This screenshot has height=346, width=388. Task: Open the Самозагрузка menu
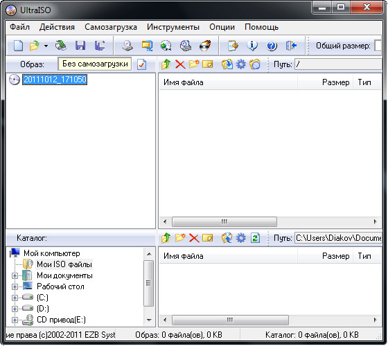(x=111, y=27)
